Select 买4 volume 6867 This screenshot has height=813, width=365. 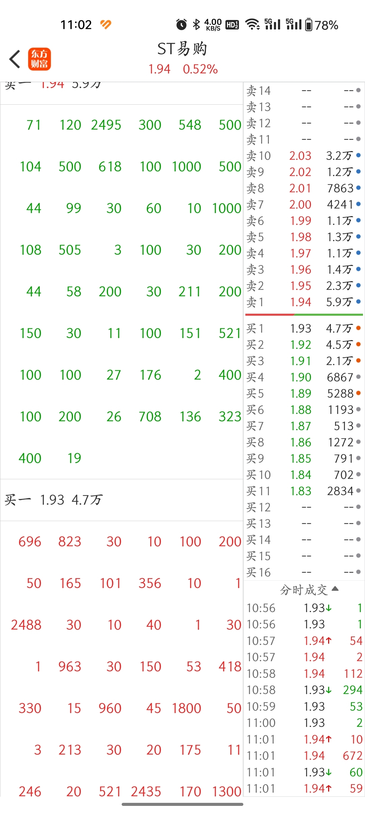[x=340, y=377]
